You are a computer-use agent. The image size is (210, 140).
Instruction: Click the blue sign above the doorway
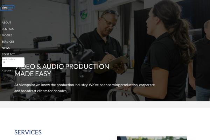100,2
